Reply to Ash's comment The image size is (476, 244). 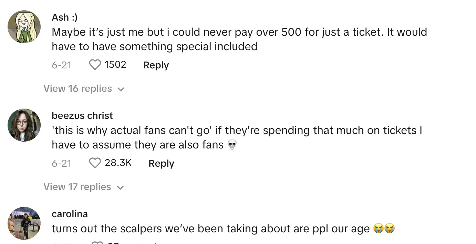[156, 65]
